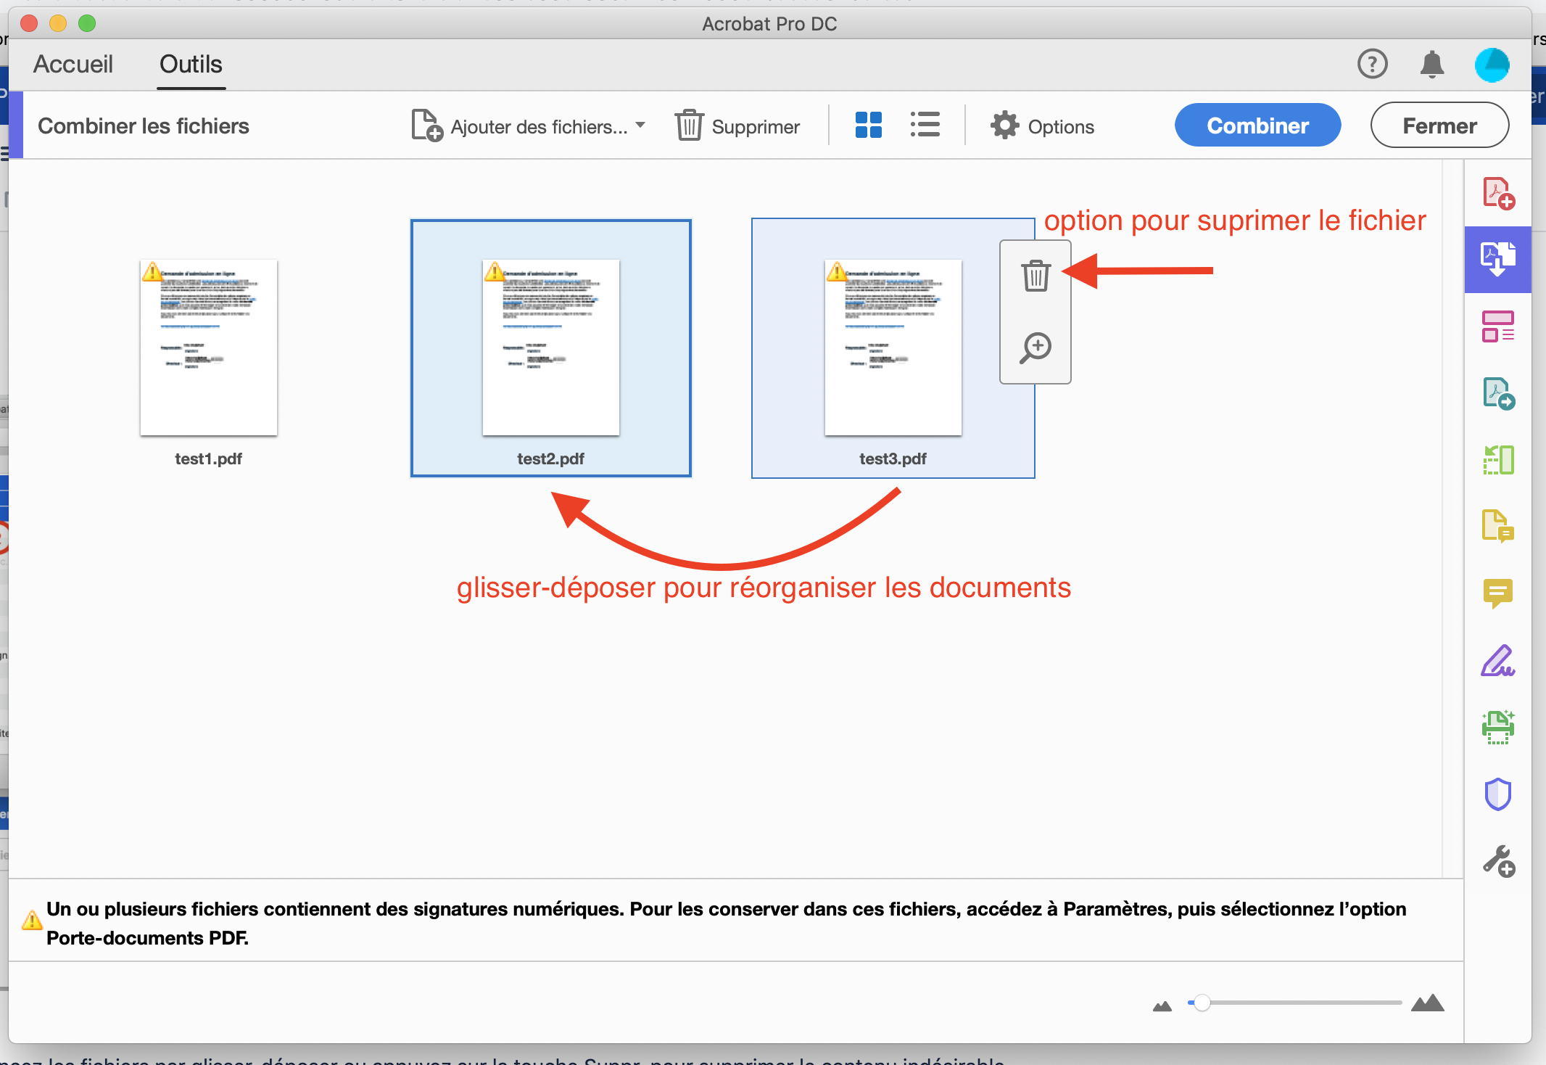Switch to list view
Screen dimensions: 1546x1065
[925, 125]
